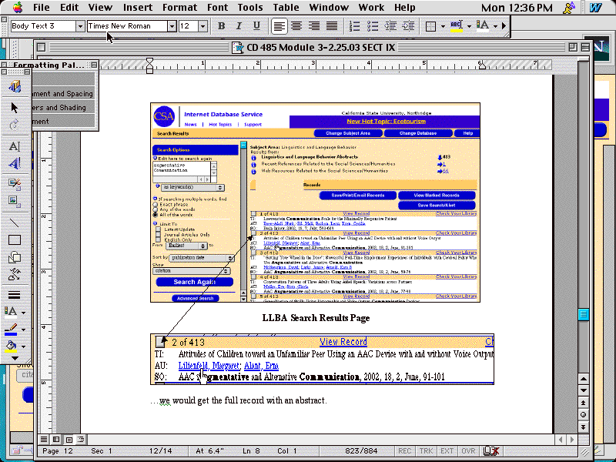616x462 pixels.
Task: Open the Work menu
Action: (371, 8)
